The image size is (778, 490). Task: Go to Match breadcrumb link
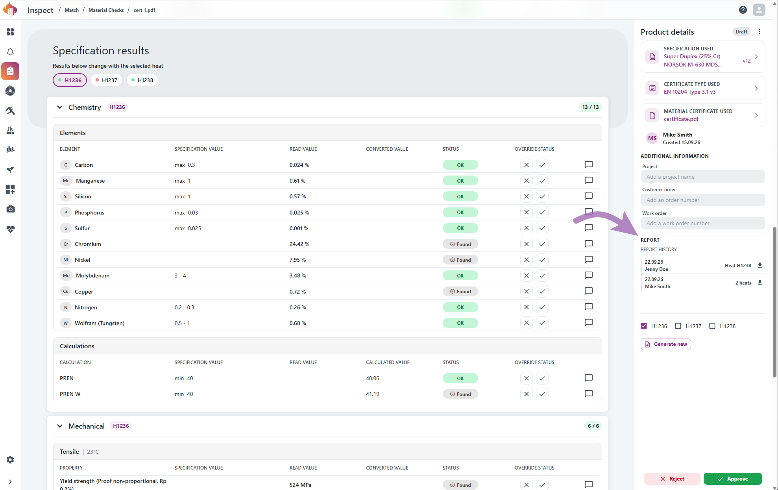[72, 10]
